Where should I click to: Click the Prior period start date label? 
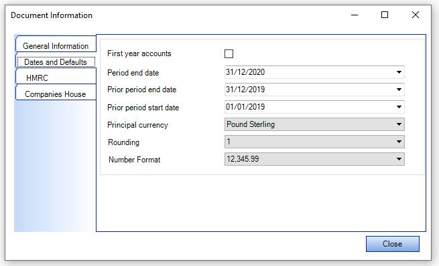[x=143, y=108]
